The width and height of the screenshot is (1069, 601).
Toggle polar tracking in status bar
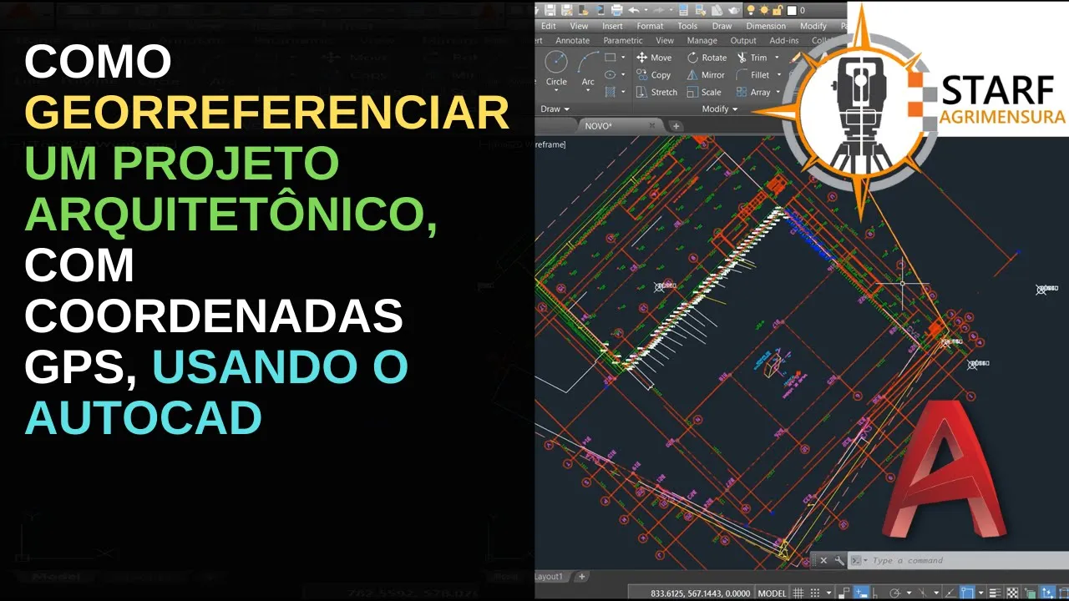(894, 592)
